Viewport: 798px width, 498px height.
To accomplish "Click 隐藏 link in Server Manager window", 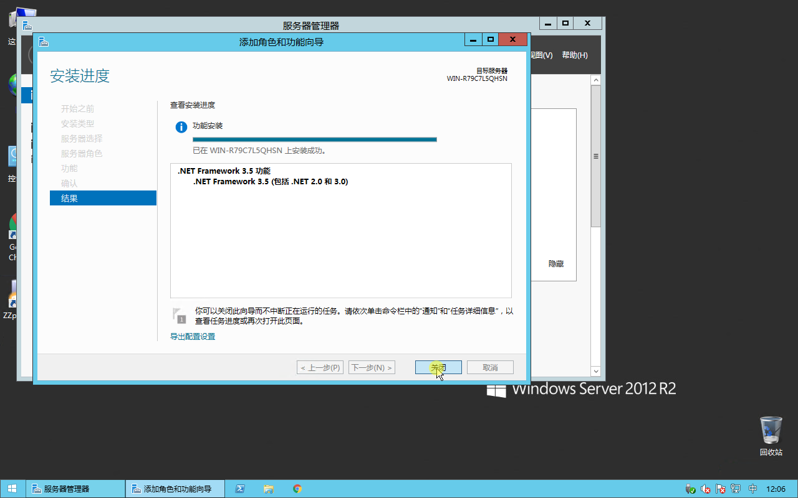I will [556, 264].
